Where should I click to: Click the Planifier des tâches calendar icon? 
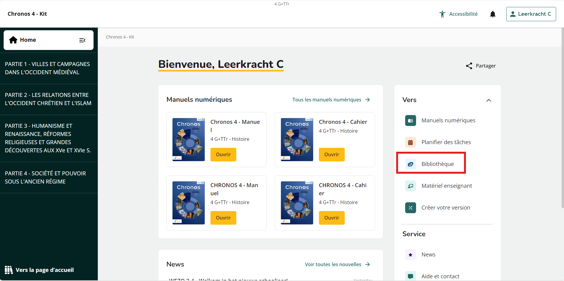[411, 142]
